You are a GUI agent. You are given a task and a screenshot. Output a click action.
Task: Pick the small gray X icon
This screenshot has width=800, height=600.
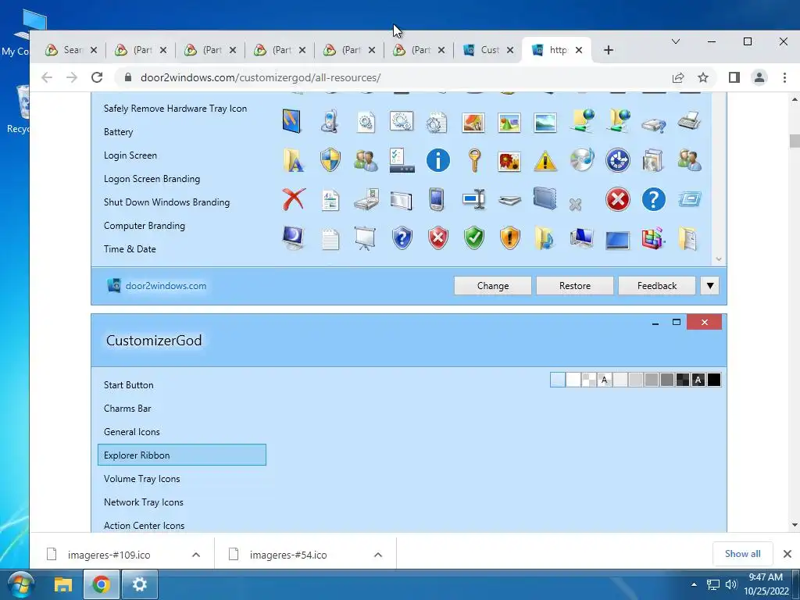pos(576,205)
